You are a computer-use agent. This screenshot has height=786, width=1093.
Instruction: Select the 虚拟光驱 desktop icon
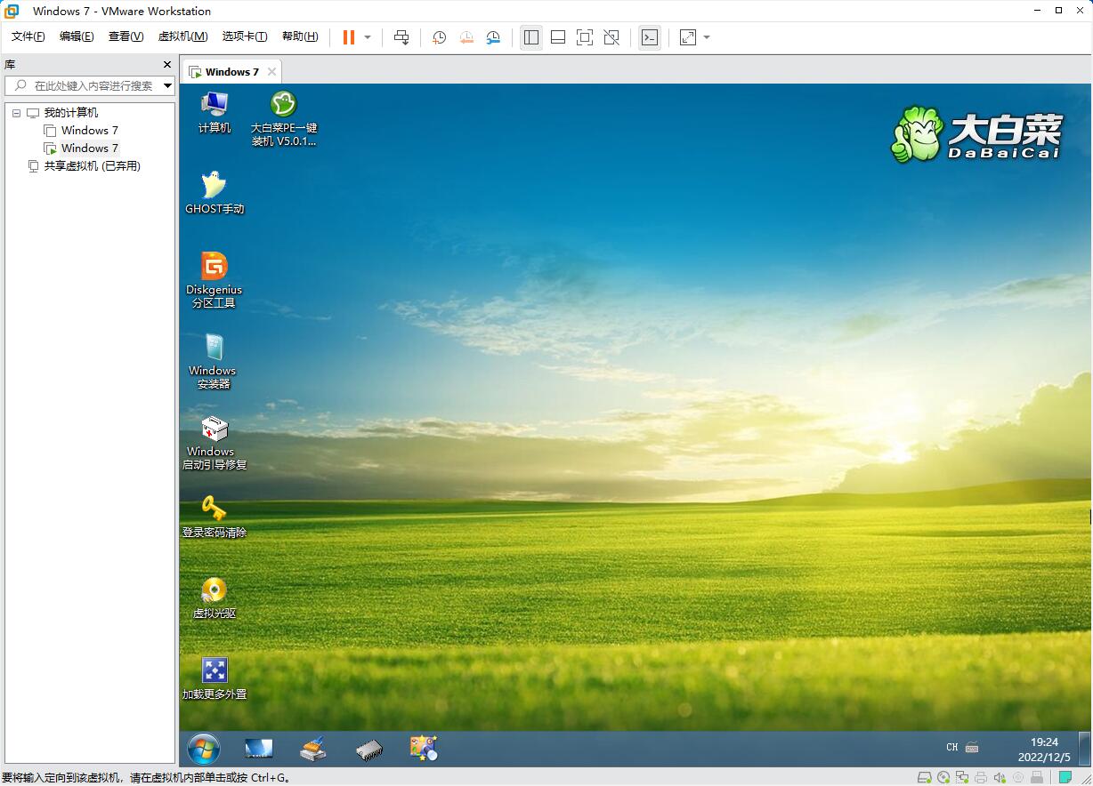click(x=215, y=598)
